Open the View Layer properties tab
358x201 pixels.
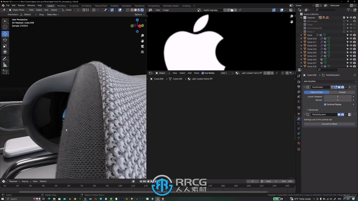(x=299, y=92)
